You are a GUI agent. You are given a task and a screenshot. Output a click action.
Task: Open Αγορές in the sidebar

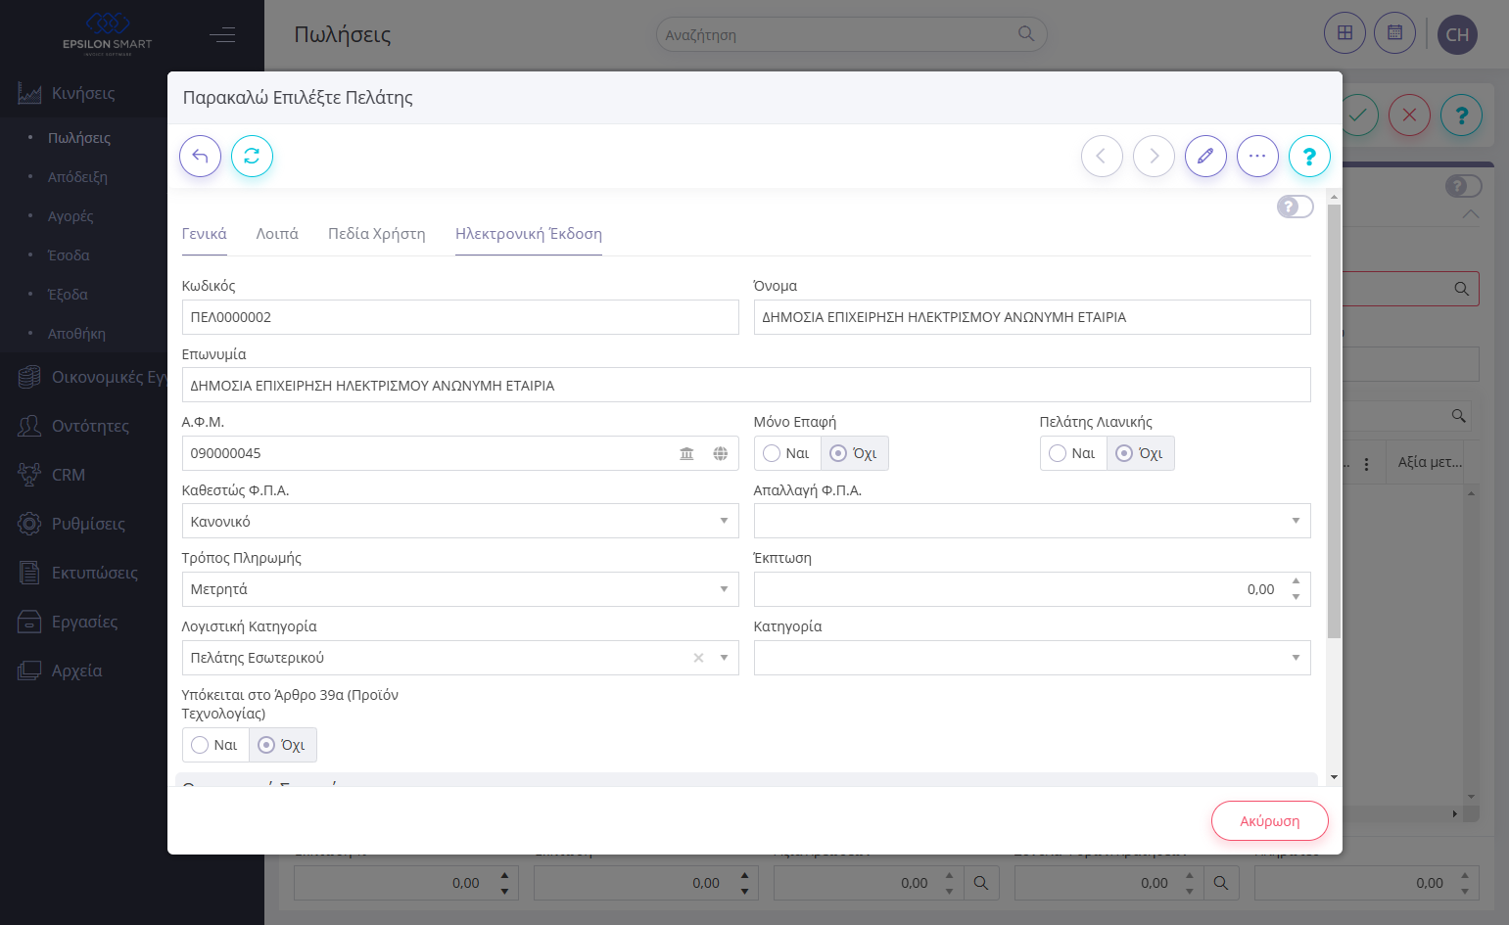pos(71,216)
